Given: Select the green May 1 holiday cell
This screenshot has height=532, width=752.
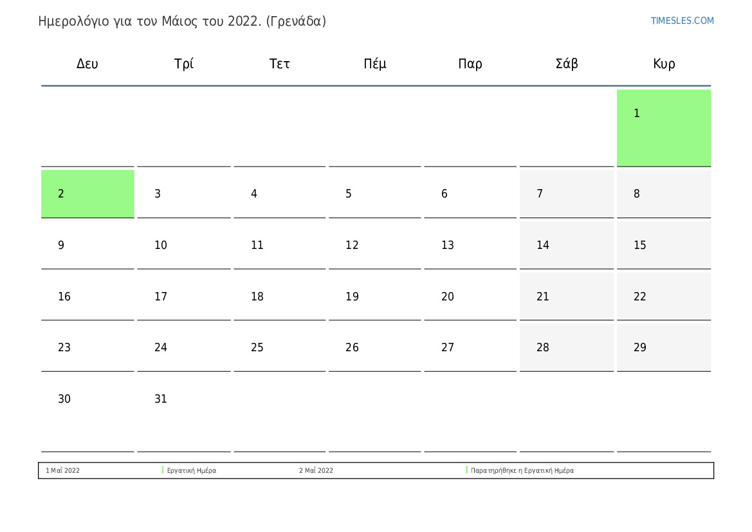Looking at the screenshot, I should (664, 128).
